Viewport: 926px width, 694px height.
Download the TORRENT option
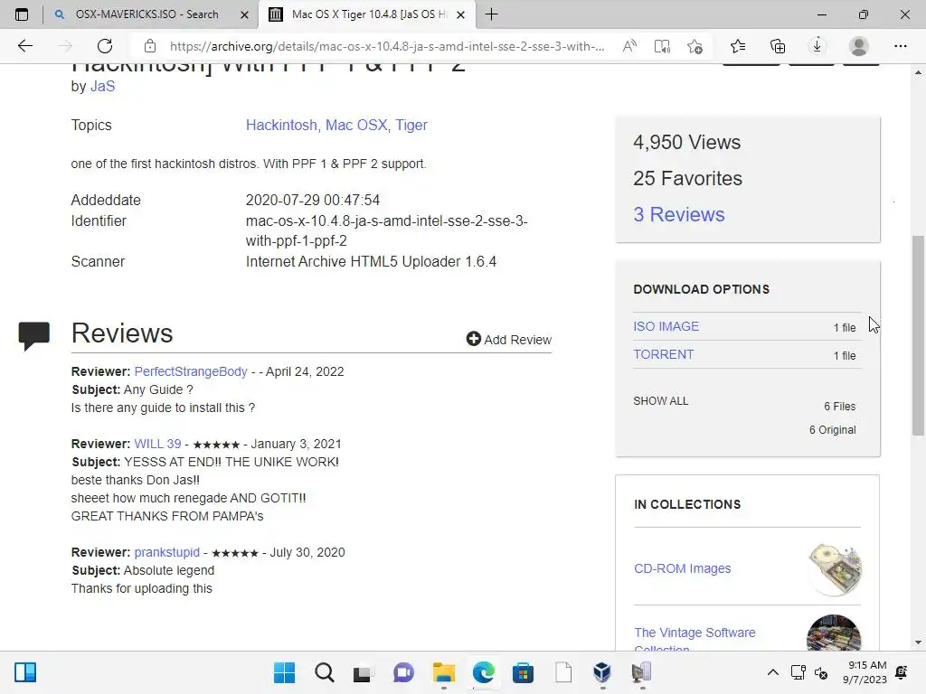[x=663, y=354]
